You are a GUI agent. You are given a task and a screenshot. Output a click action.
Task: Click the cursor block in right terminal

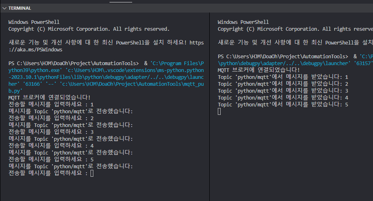coord(219,112)
